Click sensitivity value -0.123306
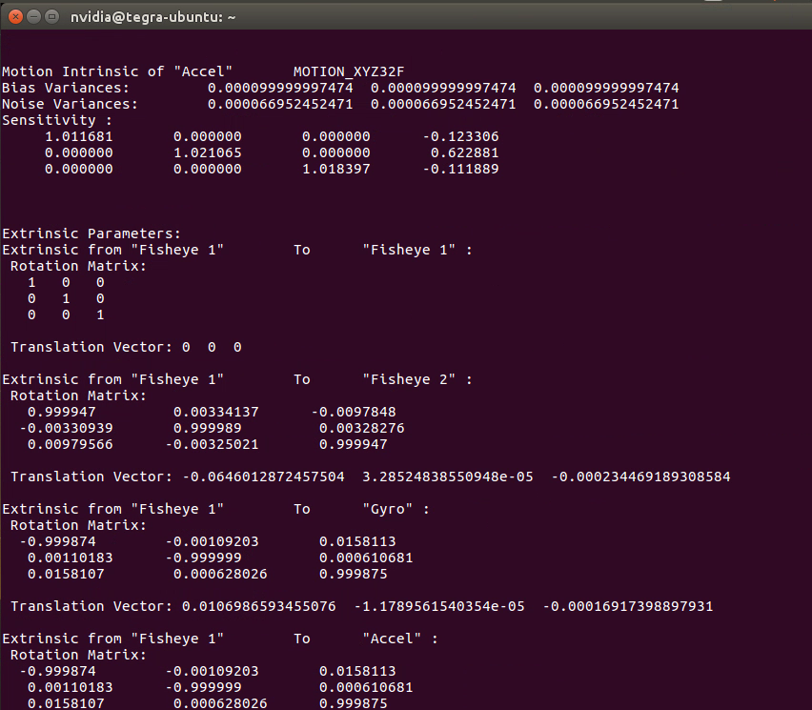This screenshot has width=812, height=710. coord(461,136)
